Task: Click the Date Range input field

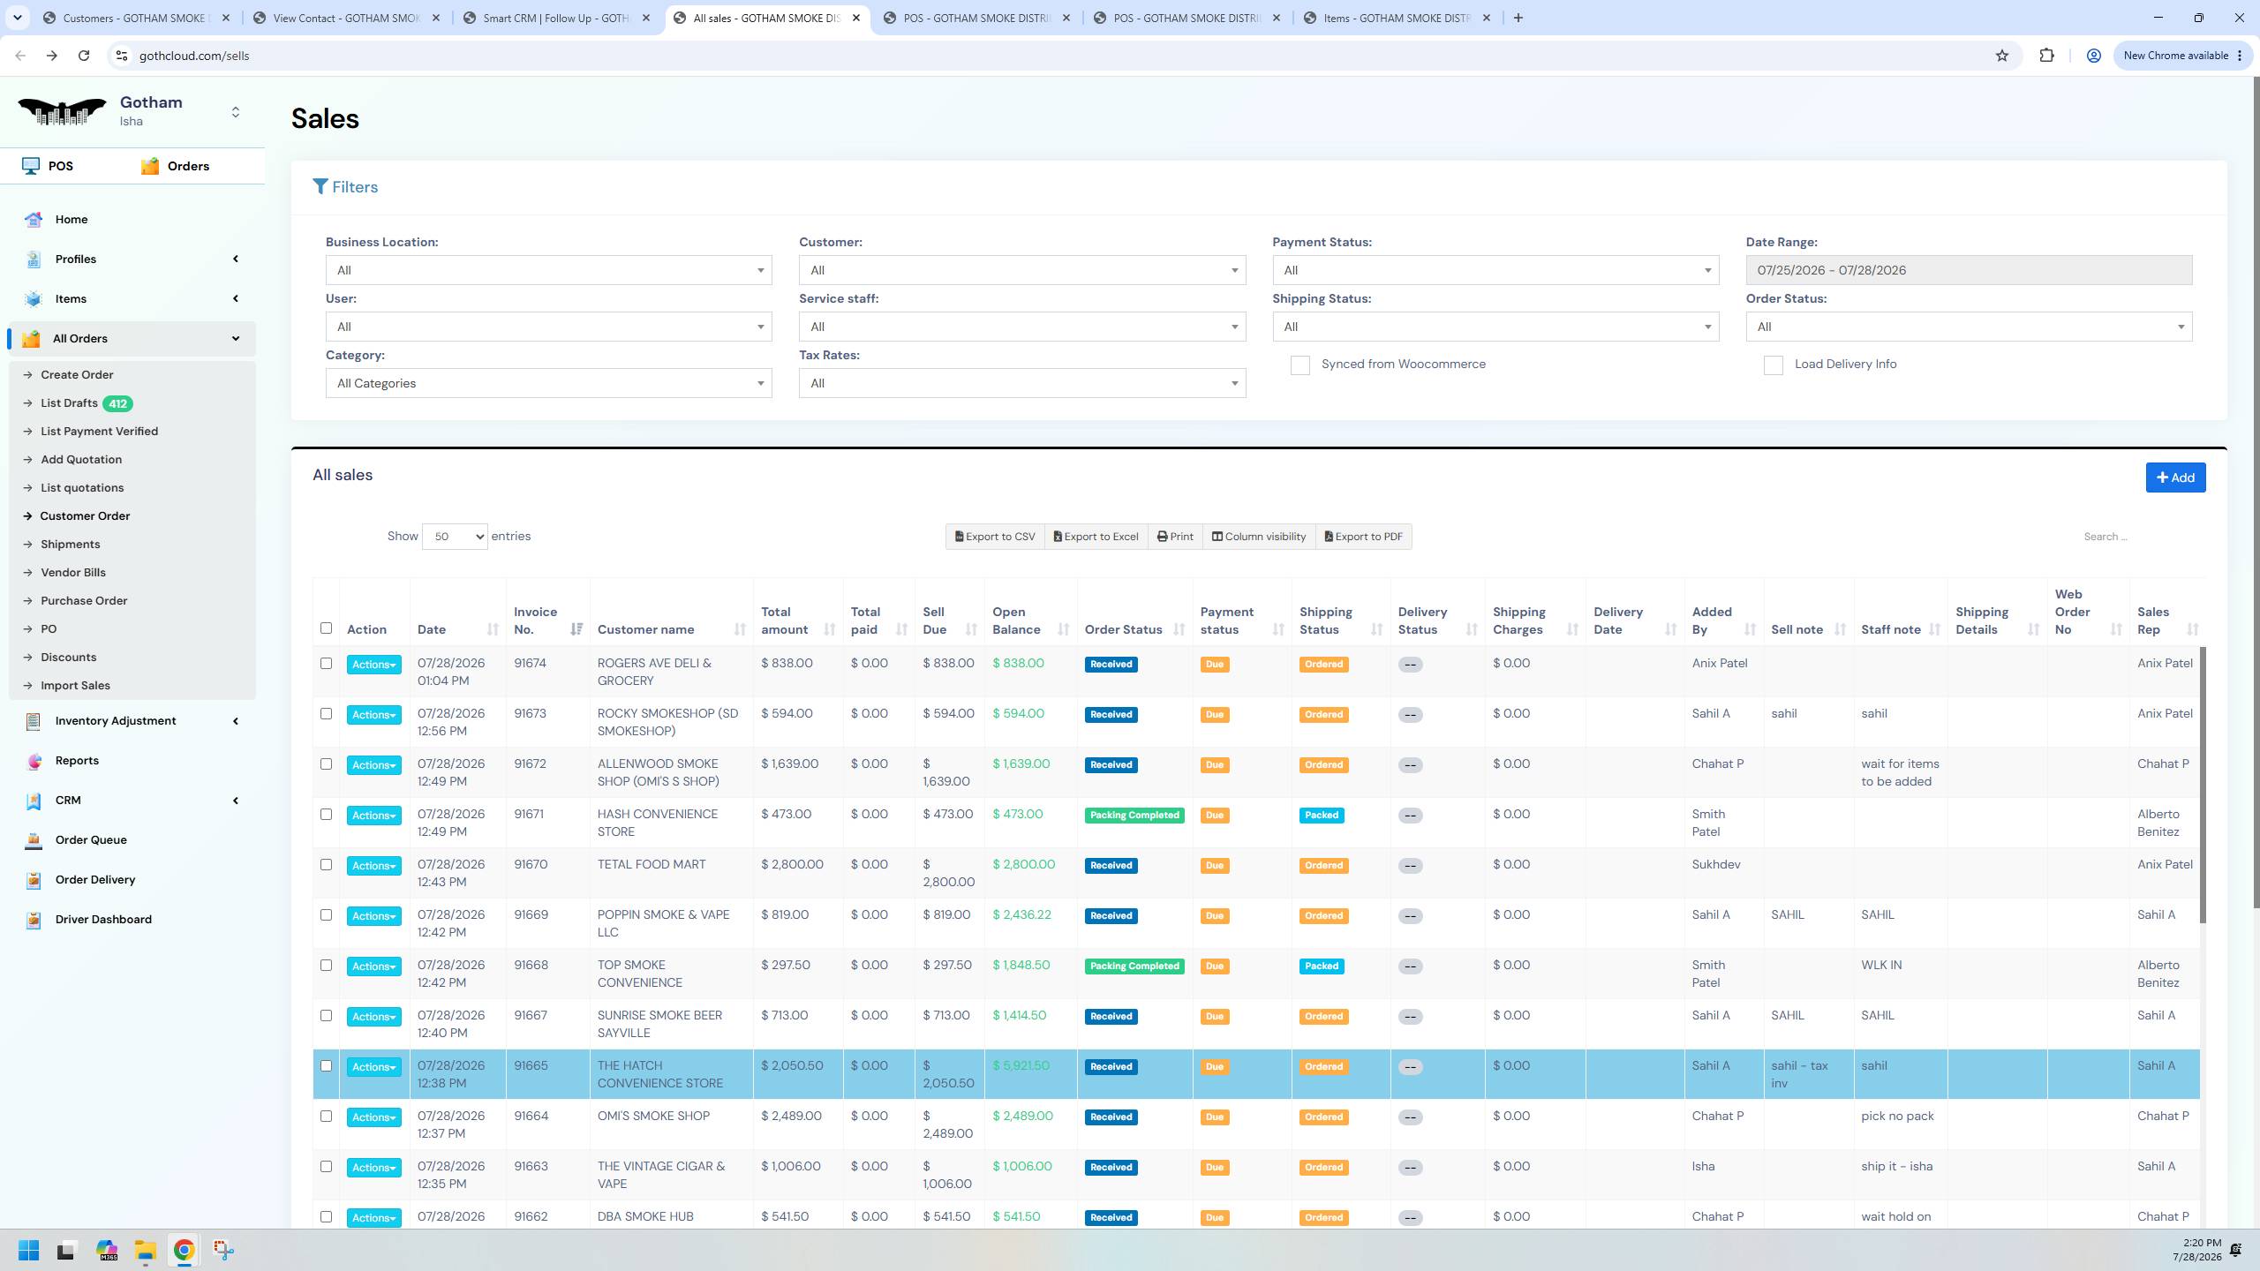Action: pyautogui.click(x=1969, y=270)
